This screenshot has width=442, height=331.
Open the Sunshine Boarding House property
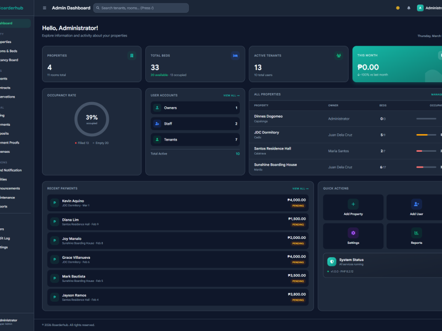(x=346, y=167)
